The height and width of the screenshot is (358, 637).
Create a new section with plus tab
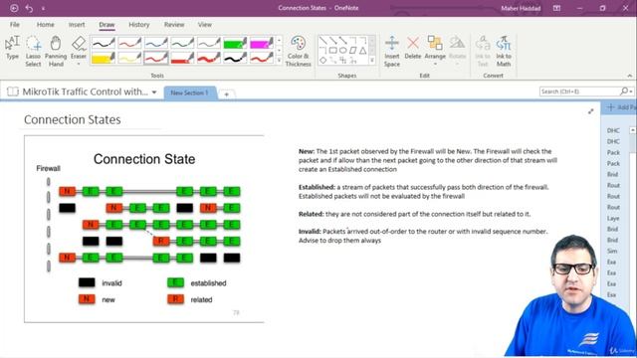(x=227, y=94)
